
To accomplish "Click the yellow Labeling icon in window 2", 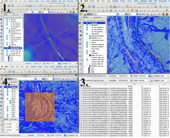I will 128,11.
